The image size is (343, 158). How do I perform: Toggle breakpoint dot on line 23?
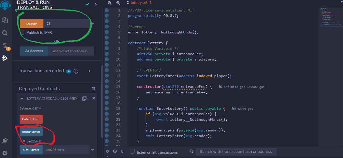107,130
